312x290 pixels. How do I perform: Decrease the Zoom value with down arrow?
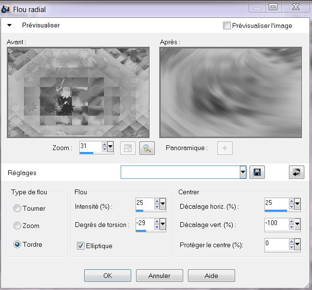point(104,149)
